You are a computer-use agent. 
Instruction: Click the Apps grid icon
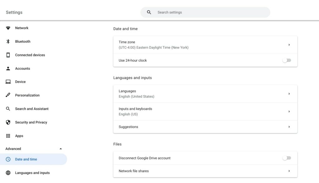[8, 136]
